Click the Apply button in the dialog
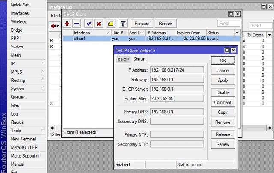 point(223,81)
